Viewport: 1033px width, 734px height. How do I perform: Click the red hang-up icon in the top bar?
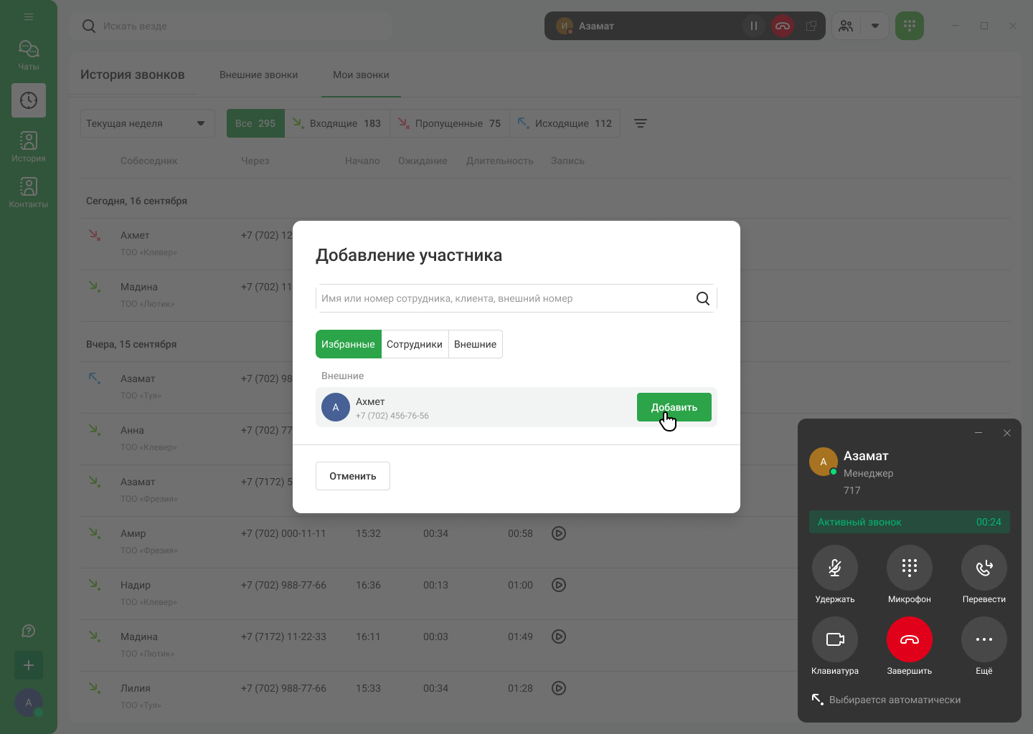(x=783, y=26)
